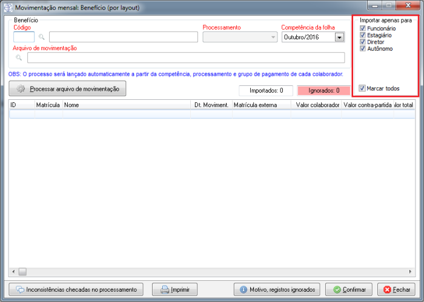This screenshot has height=302, width=424.
Task: Click the Arquivo de movimentação search icon
Action: [19, 58]
